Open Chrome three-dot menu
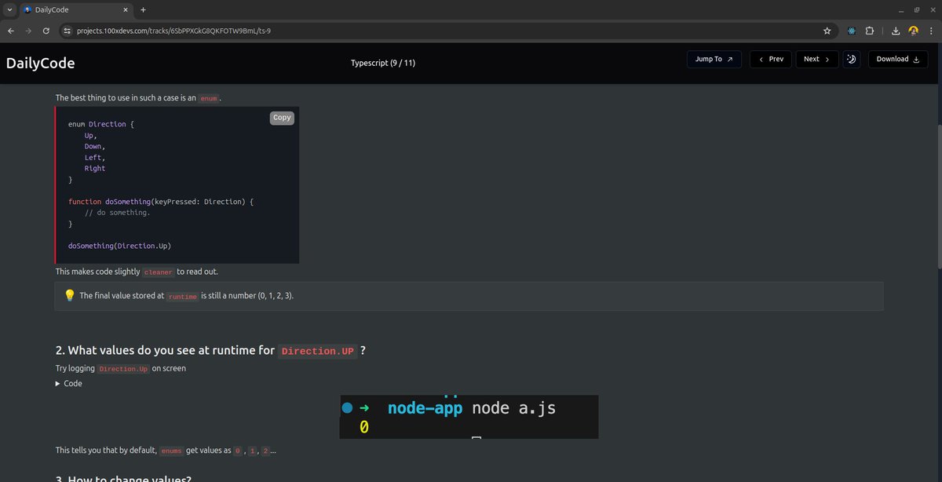 932,31
